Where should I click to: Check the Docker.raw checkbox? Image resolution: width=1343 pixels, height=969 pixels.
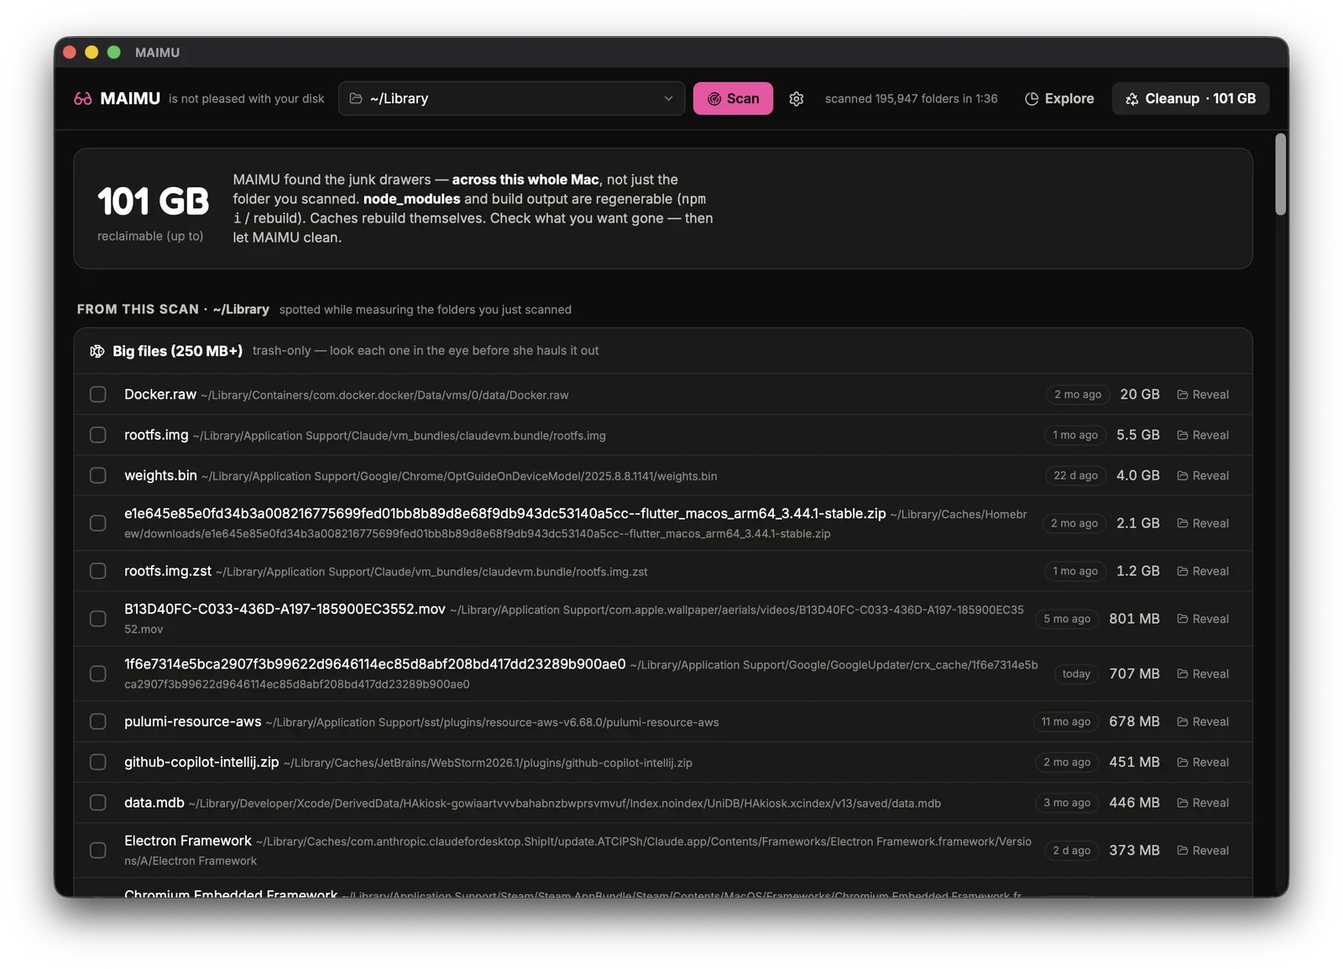pyautogui.click(x=98, y=395)
